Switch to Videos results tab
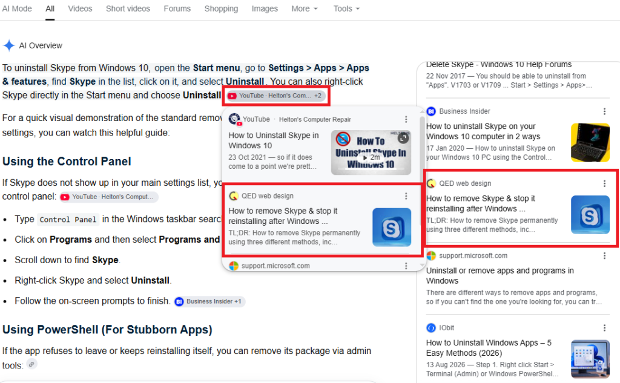The width and height of the screenshot is (620, 383). [80, 8]
